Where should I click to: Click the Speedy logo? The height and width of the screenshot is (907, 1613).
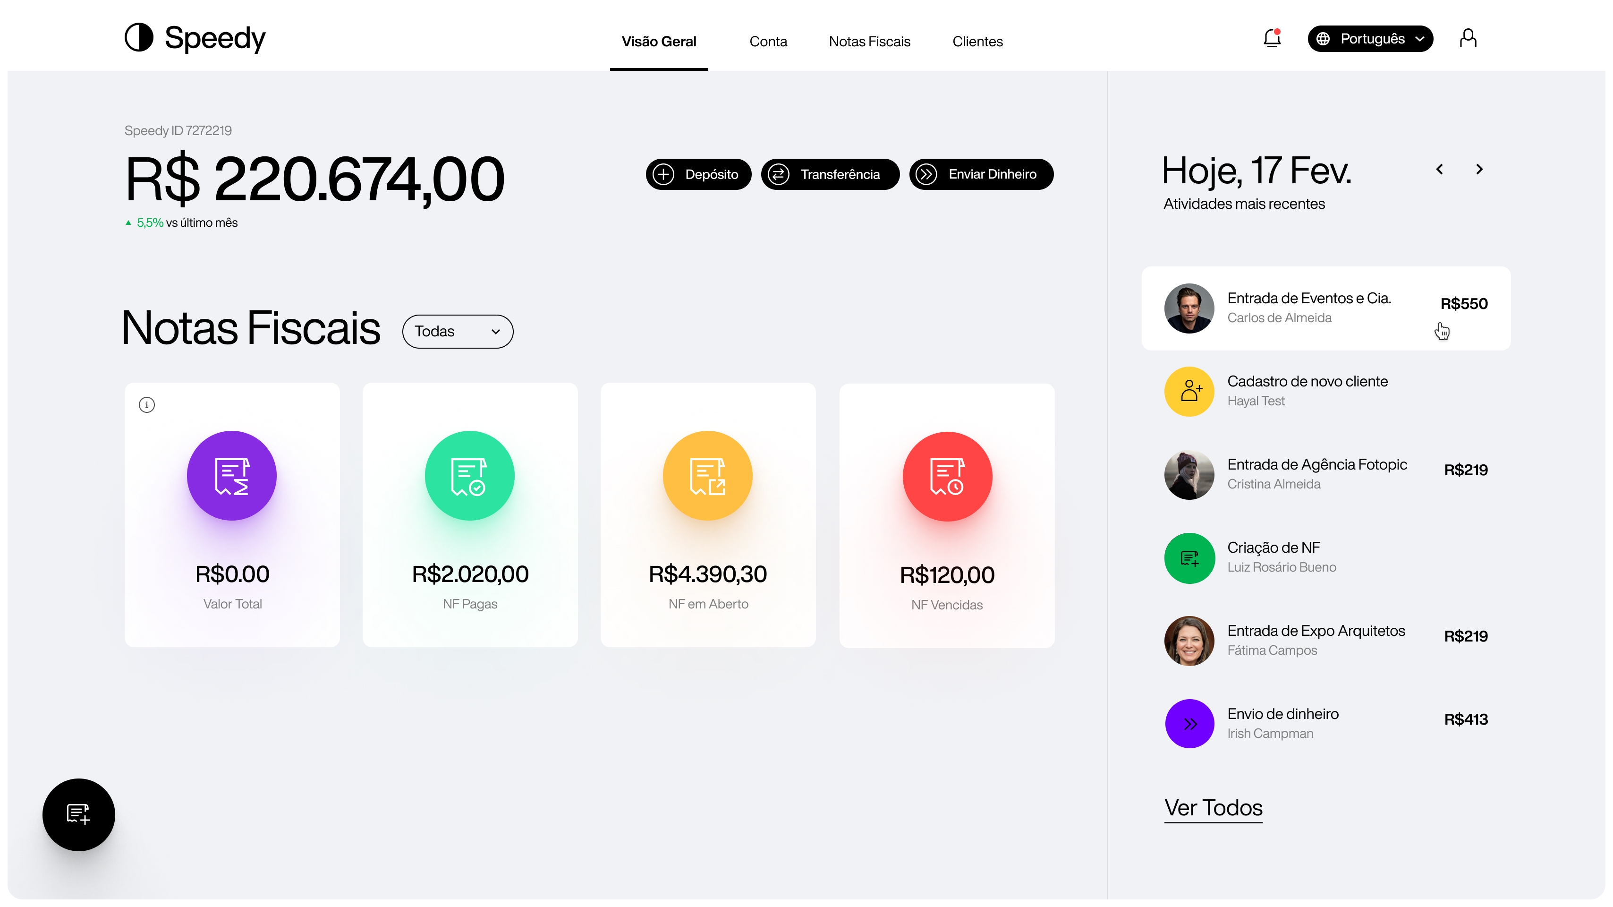tap(195, 38)
